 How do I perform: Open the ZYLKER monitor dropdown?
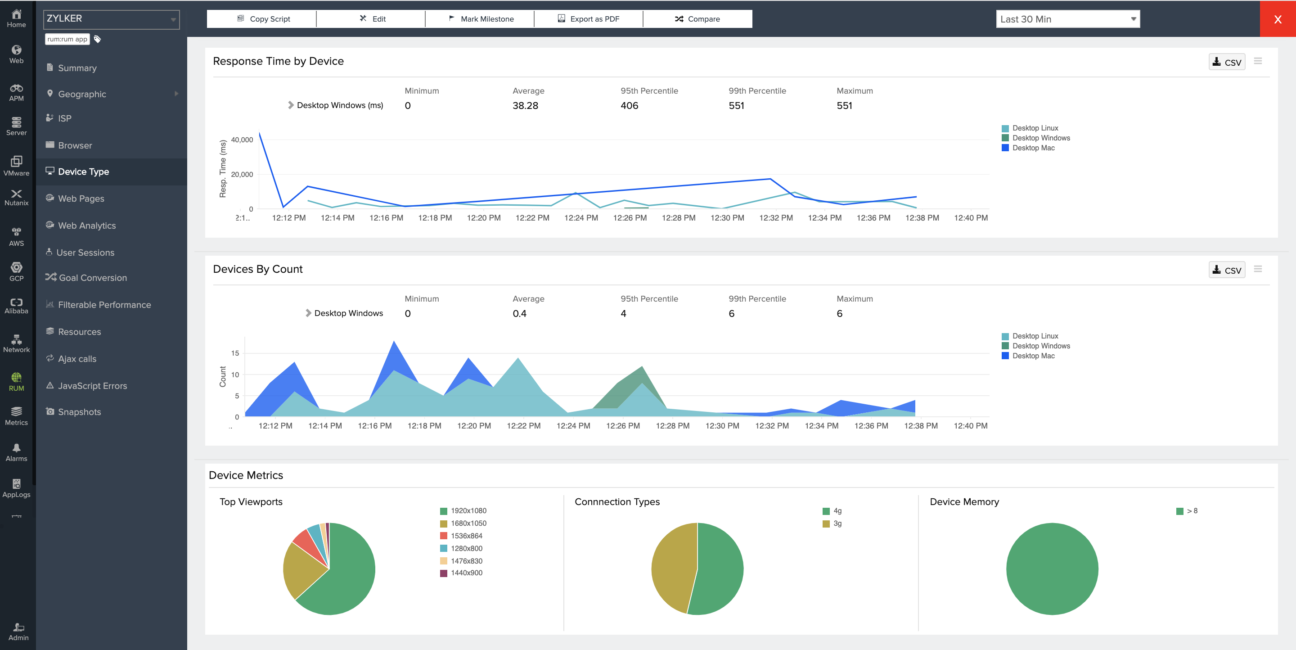(x=111, y=19)
